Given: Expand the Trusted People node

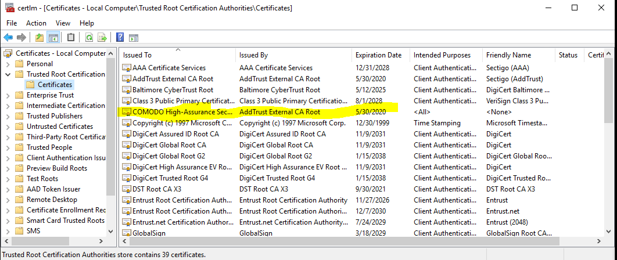Looking at the screenshot, I should click(8, 147).
